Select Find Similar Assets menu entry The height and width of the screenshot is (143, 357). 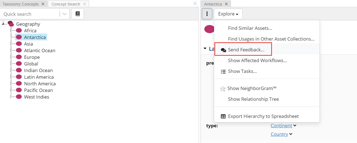point(250,28)
